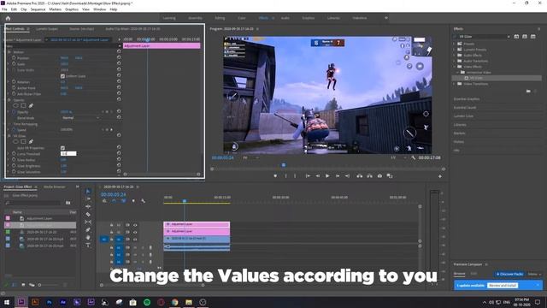The width and height of the screenshot is (547, 308).
Task: Switch to Media Browser tab
Action: [54, 187]
